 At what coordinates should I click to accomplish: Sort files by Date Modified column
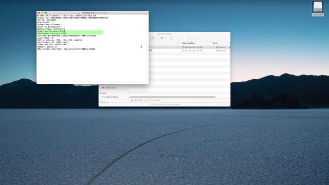(x=188, y=43)
